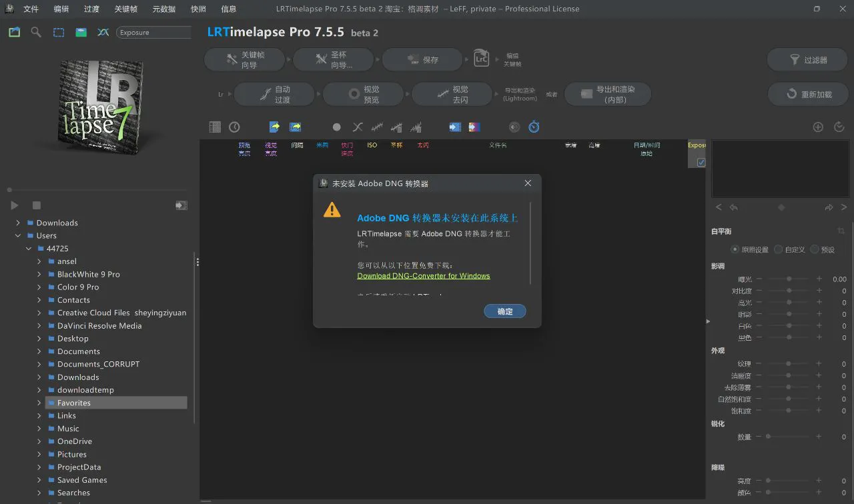Click the crossing curves icon near Exposure field
854x504 pixels.
tap(103, 32)
